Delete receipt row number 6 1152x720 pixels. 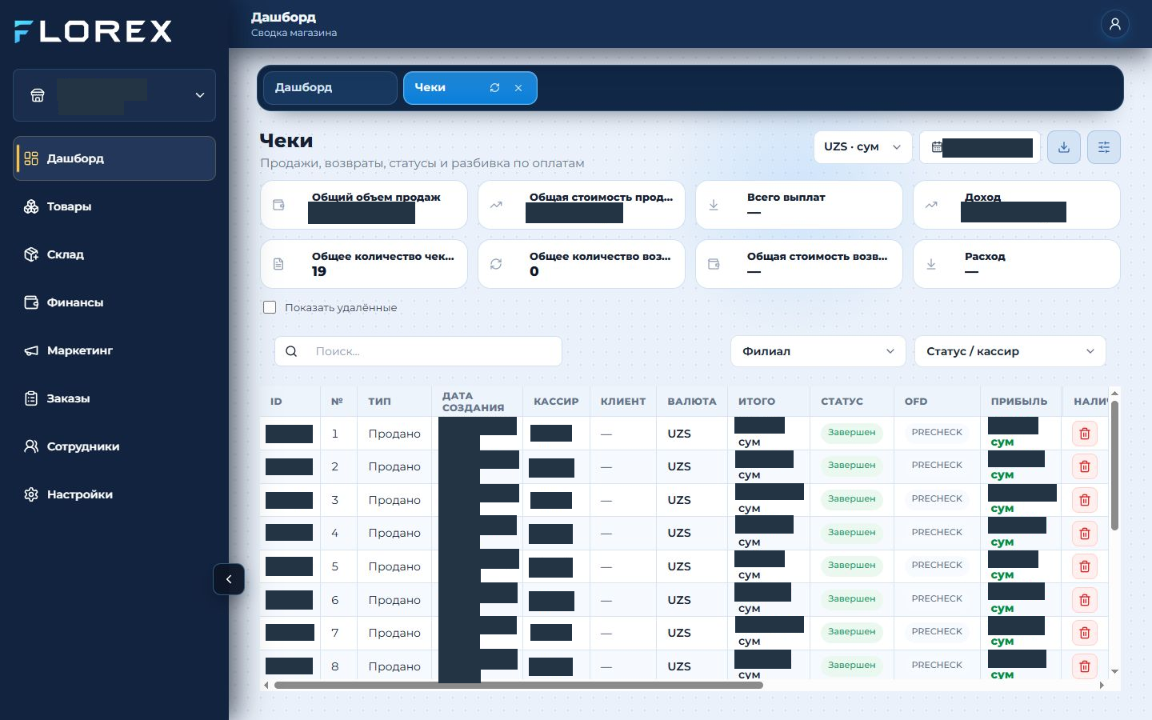(1085, 600)
